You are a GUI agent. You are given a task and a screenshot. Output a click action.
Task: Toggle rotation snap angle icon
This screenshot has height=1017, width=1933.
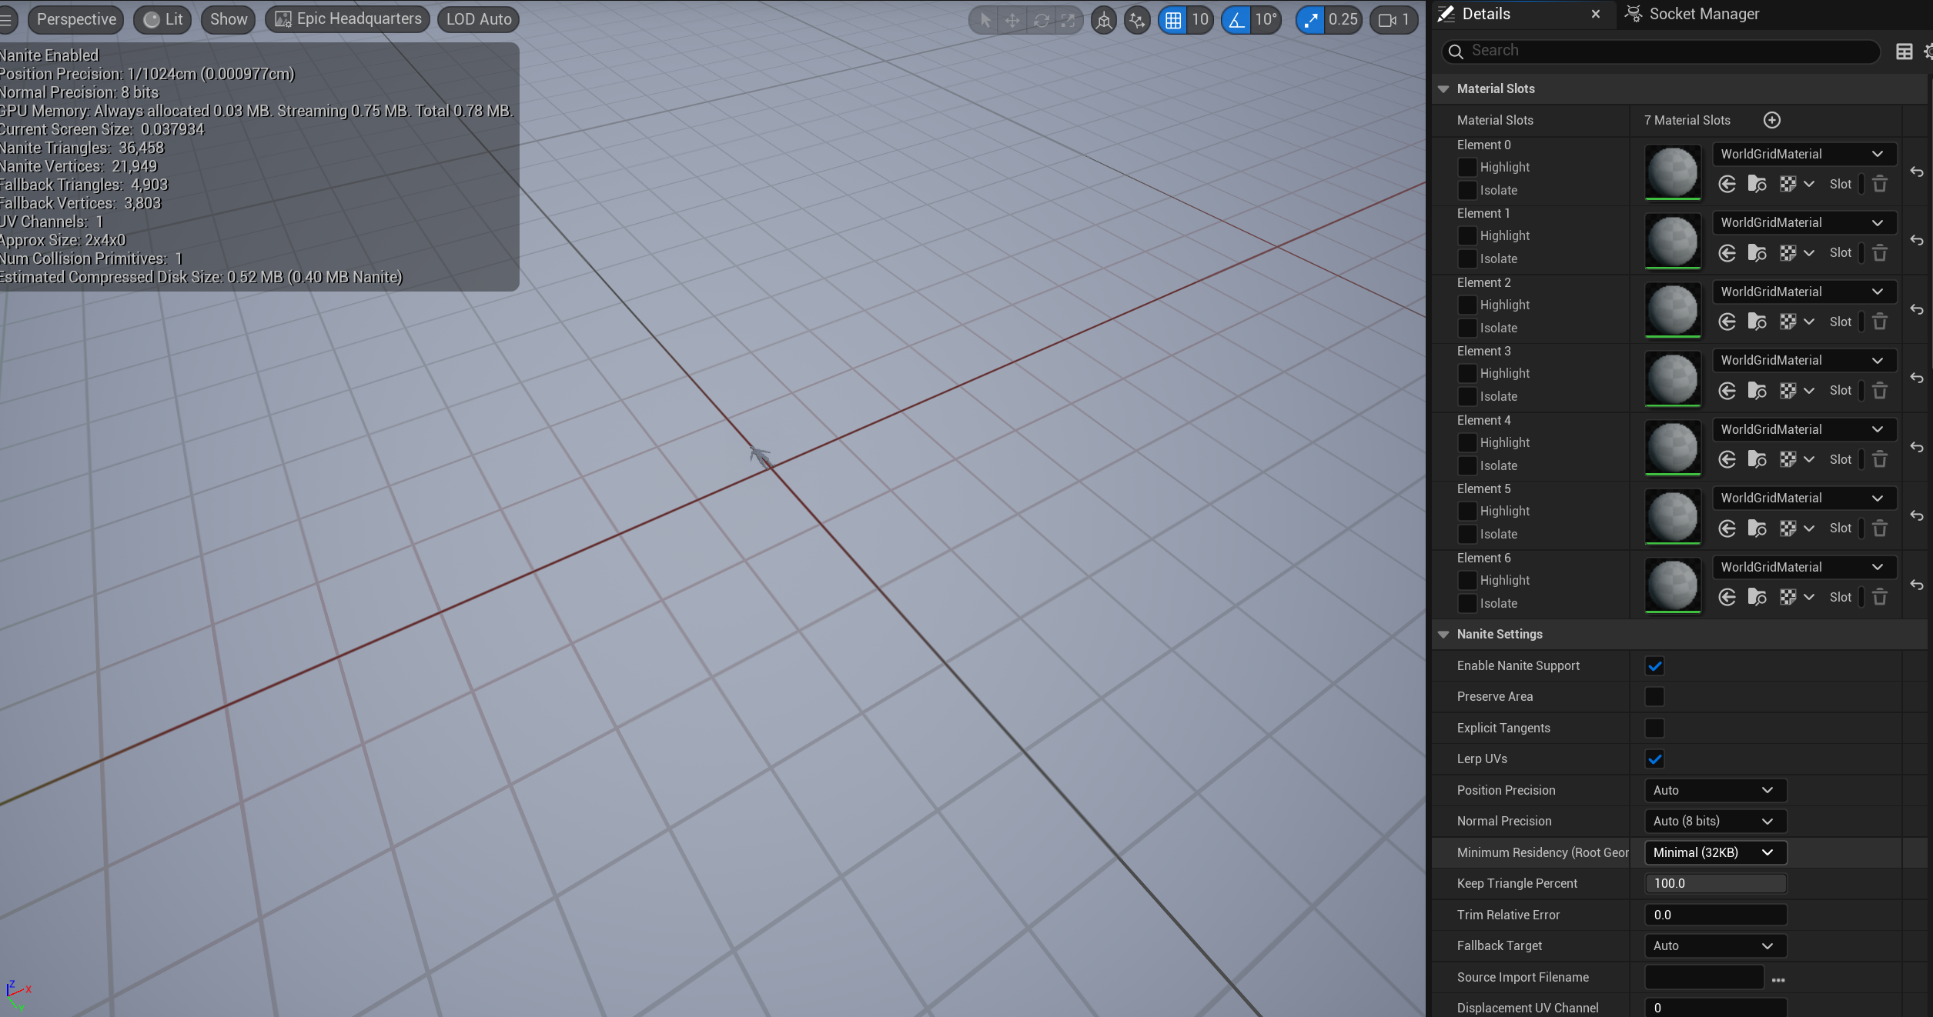click(1236, 20)
